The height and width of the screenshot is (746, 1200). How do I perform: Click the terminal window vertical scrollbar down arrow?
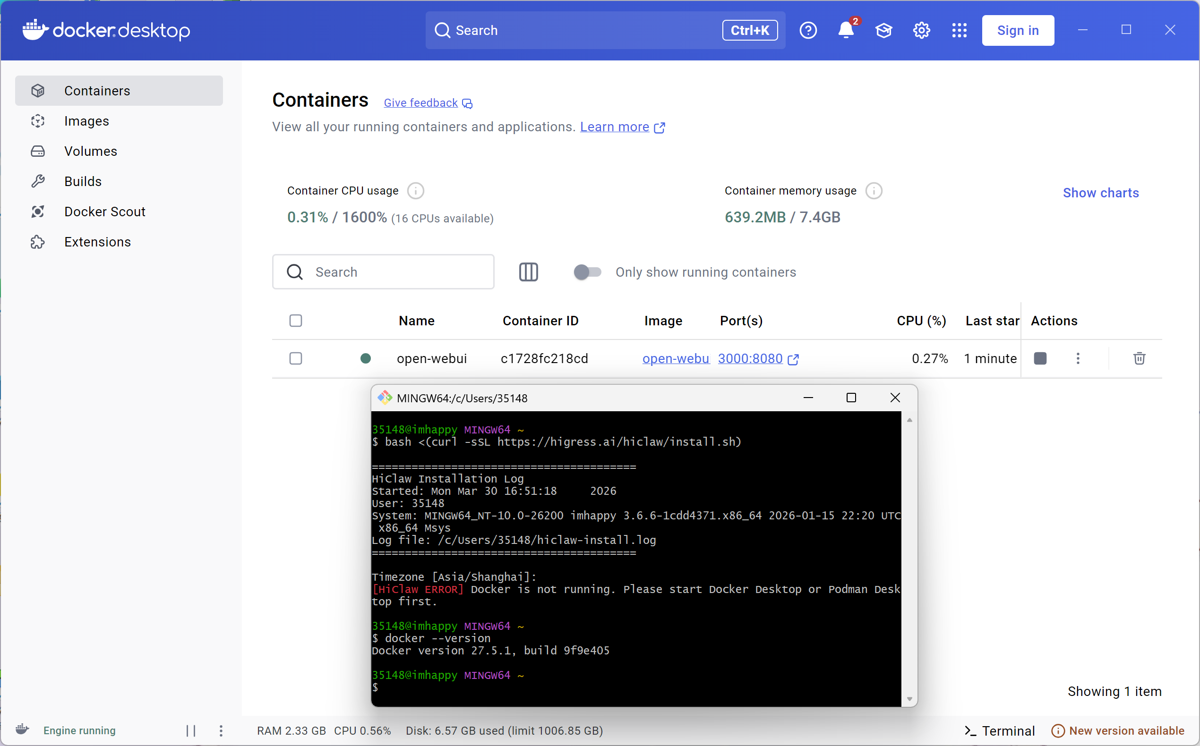909,699
